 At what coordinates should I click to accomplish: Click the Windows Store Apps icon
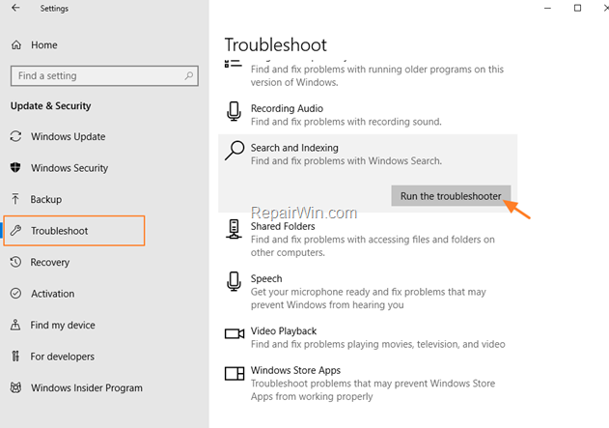[235, 373]
